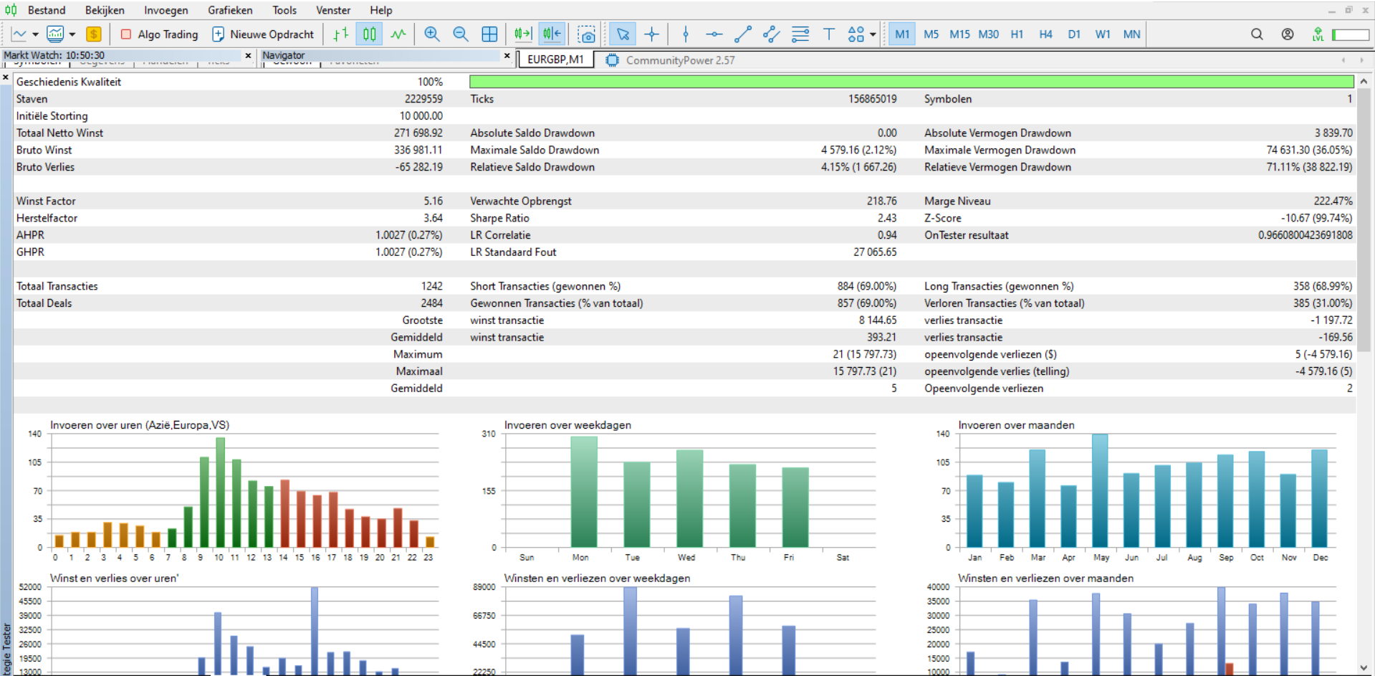This screenshot has width=1375, height=676.
Task: Switch to the W1 timeframe
Action: tap(1103, 34)
